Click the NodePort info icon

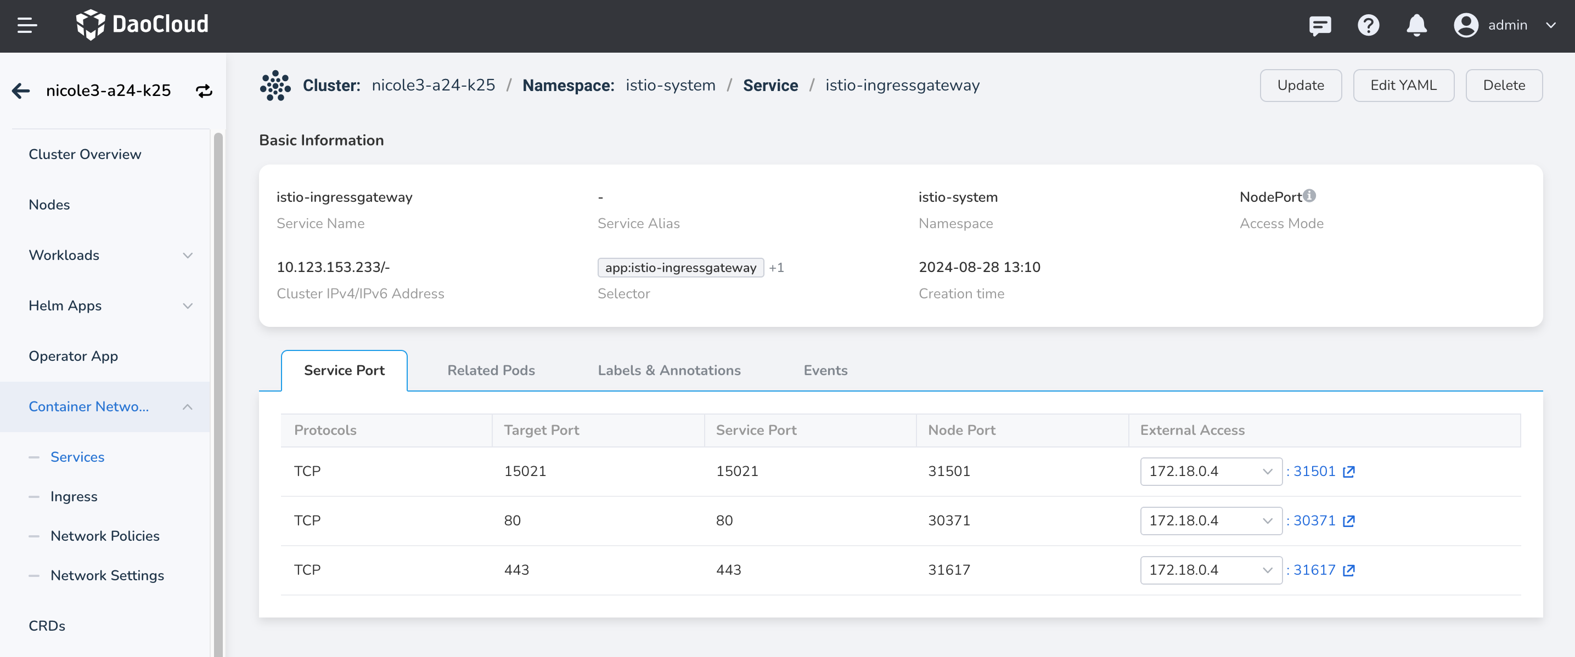pos(1309,196)
